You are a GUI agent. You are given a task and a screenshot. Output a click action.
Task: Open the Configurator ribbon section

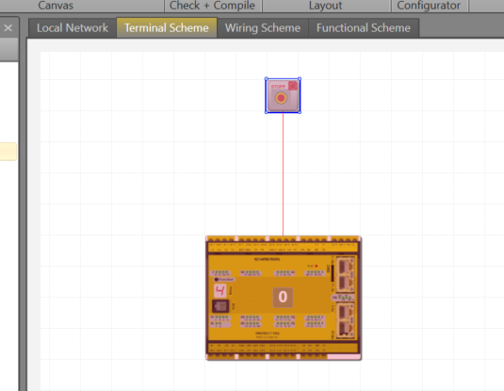[x=429, y=6]
